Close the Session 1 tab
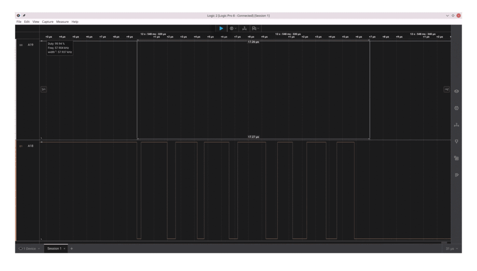This screenshot has height=271, width=477. click(x=64, y=249)
